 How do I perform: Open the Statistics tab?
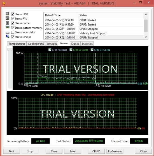coord(87,44)
